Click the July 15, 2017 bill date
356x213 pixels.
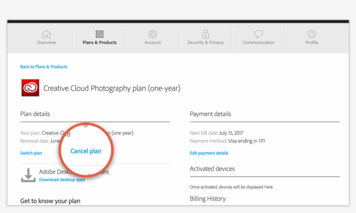(231, 133)
